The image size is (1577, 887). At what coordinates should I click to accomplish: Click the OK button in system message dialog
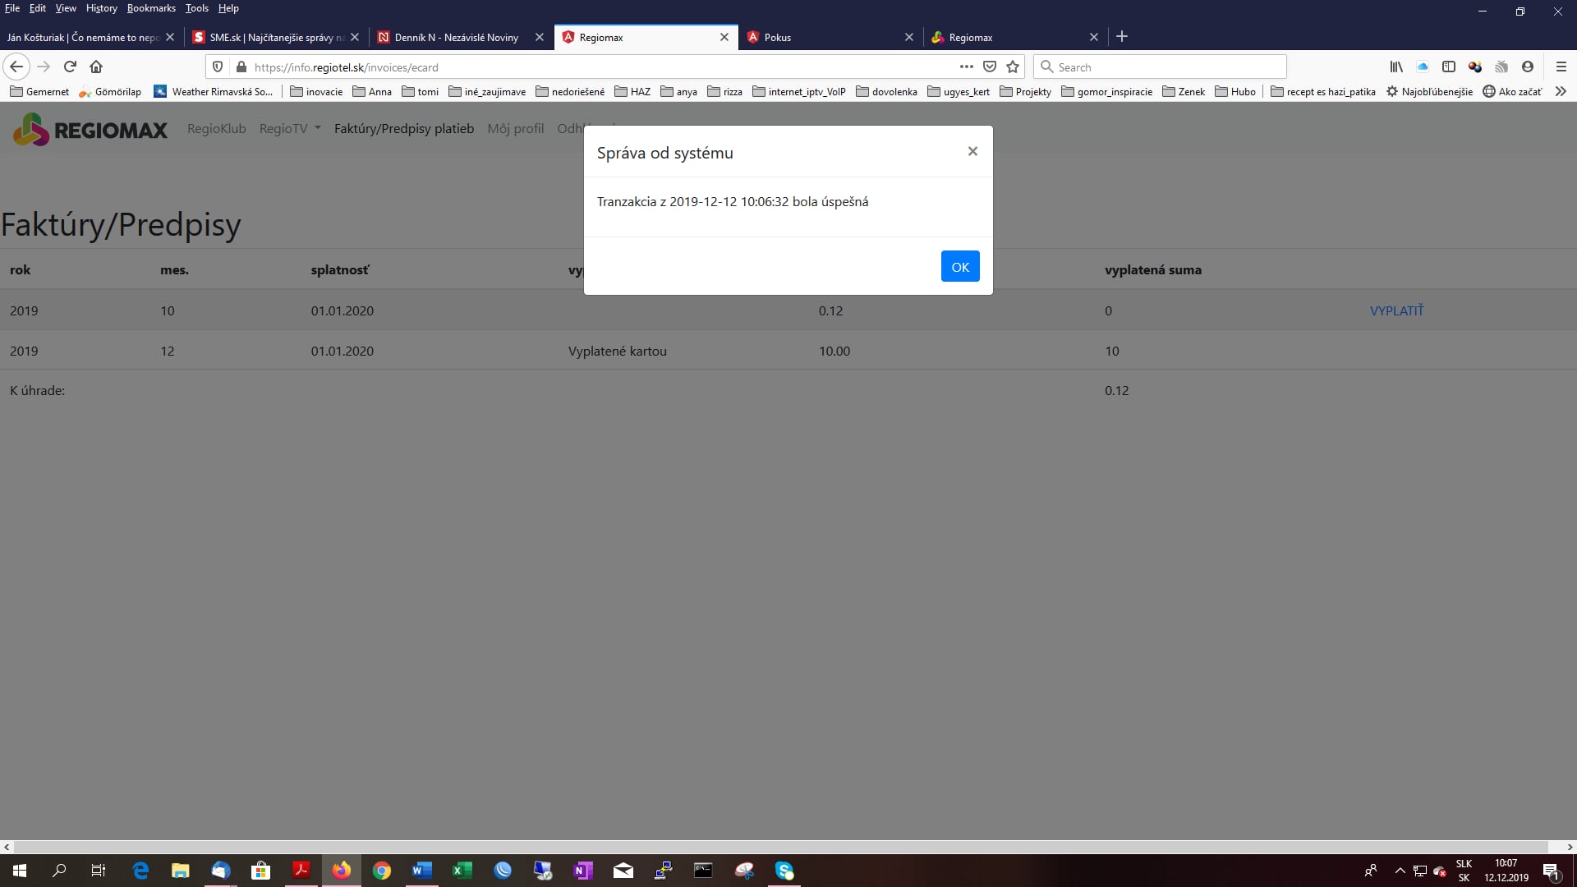[960, 267]
